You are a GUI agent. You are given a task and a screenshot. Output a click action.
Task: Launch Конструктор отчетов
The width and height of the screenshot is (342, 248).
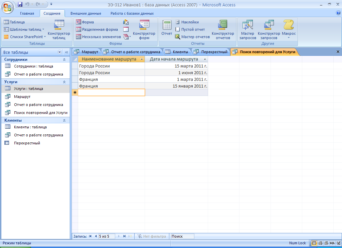click(x=223, y=29)
